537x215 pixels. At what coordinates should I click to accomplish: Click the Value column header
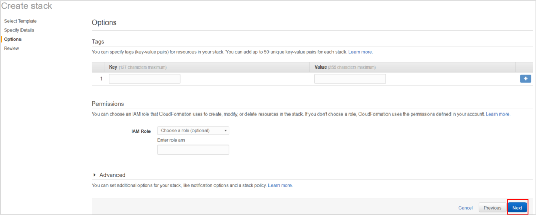[320, 67]
